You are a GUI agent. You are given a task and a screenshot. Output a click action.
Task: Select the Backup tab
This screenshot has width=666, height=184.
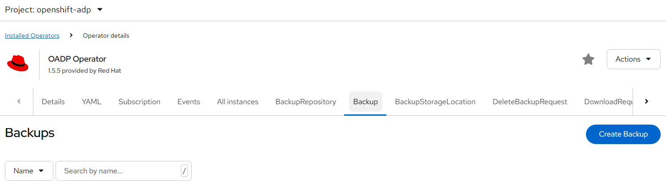pyautogui.click(x=365, y=102)
